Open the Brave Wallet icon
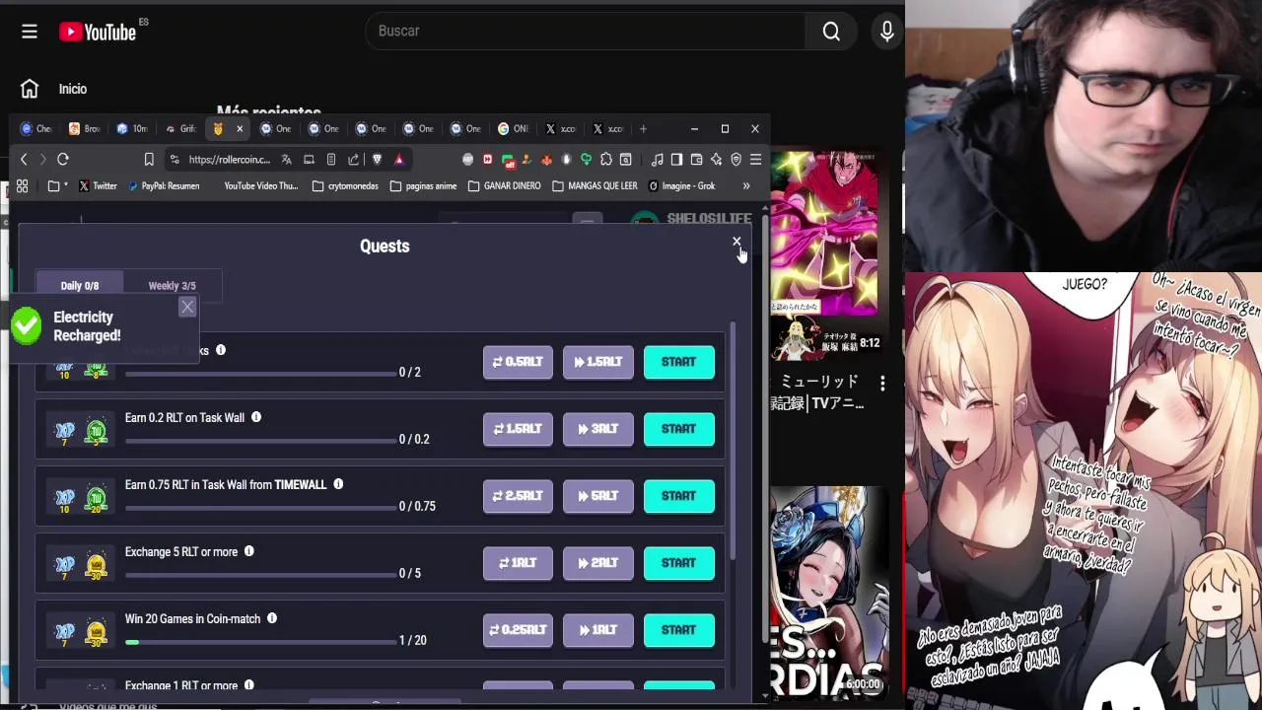 696,159
